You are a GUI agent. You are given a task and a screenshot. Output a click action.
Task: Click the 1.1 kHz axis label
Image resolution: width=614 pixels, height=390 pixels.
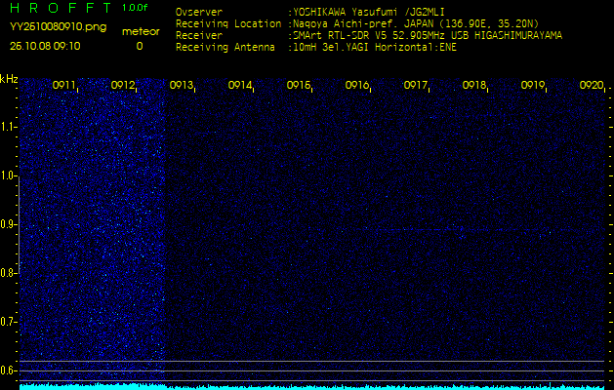click(8, 127)
